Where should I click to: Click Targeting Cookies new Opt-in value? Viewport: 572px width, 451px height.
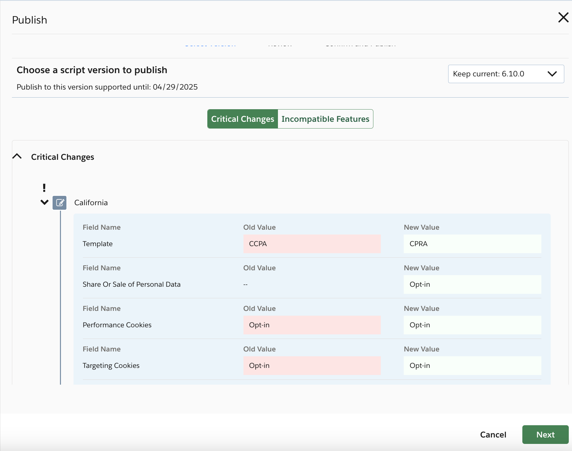tap(472, 366)
